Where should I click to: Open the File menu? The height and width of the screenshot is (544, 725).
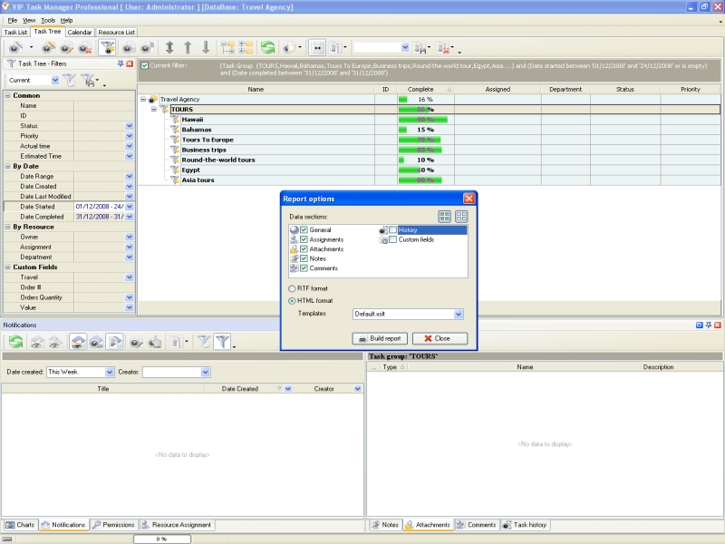click(12, 20)
